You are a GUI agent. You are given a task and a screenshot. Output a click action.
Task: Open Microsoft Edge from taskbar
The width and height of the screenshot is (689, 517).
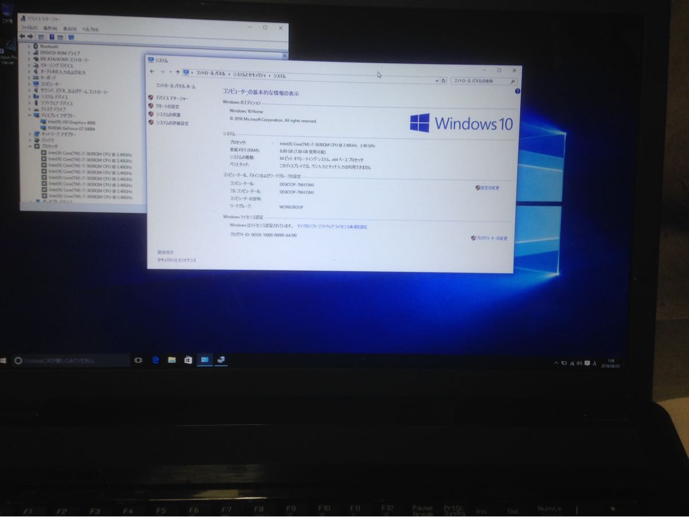156,360
